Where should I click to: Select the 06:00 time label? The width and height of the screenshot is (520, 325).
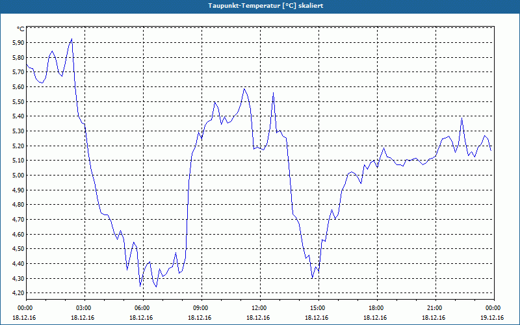[141, 308]
